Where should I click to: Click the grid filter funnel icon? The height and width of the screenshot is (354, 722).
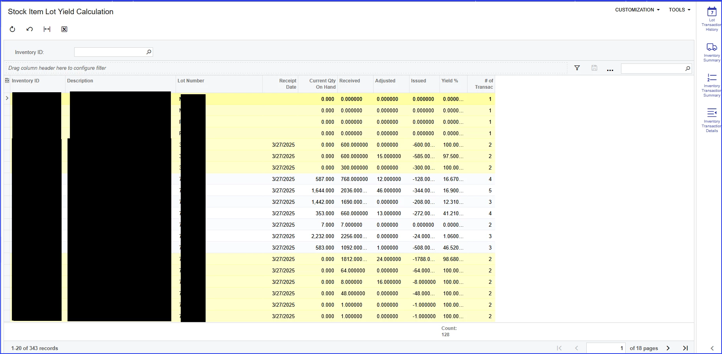[577, 68]
